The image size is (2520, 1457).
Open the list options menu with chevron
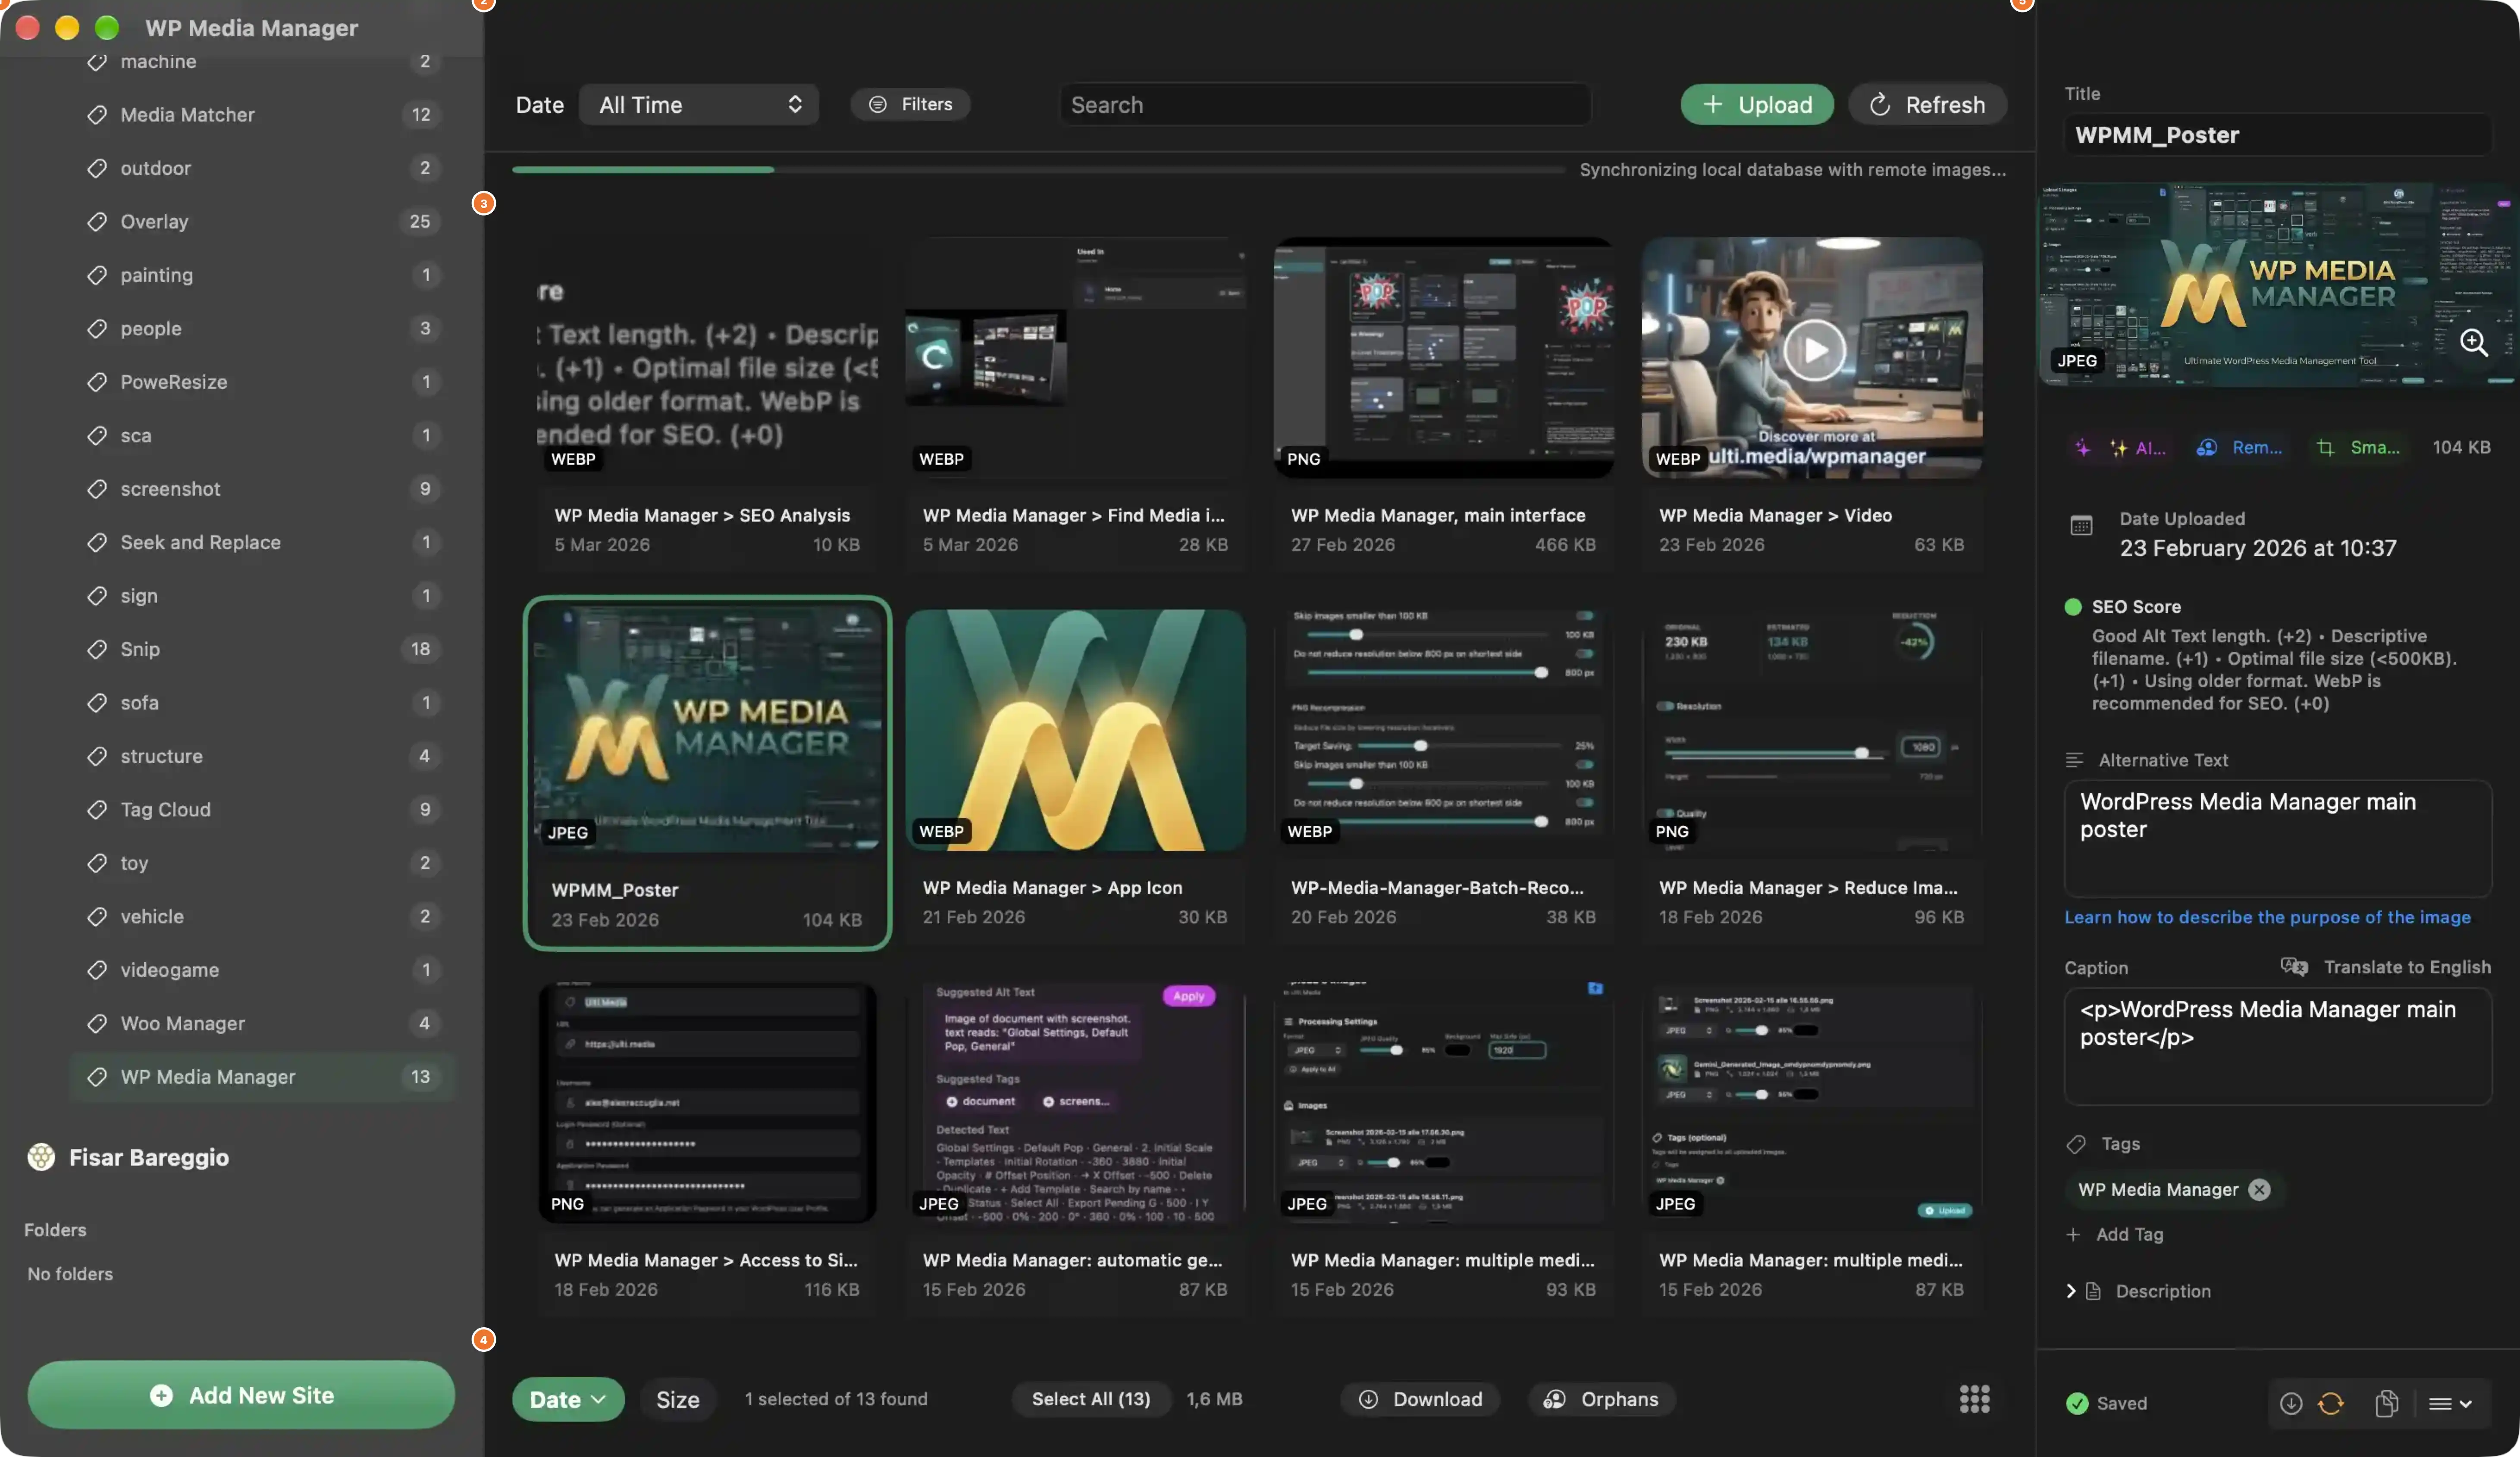point(2450,1403)
